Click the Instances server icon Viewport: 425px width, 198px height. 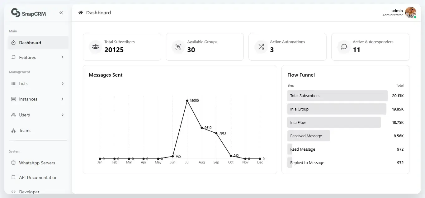click(x=13, y=99)
